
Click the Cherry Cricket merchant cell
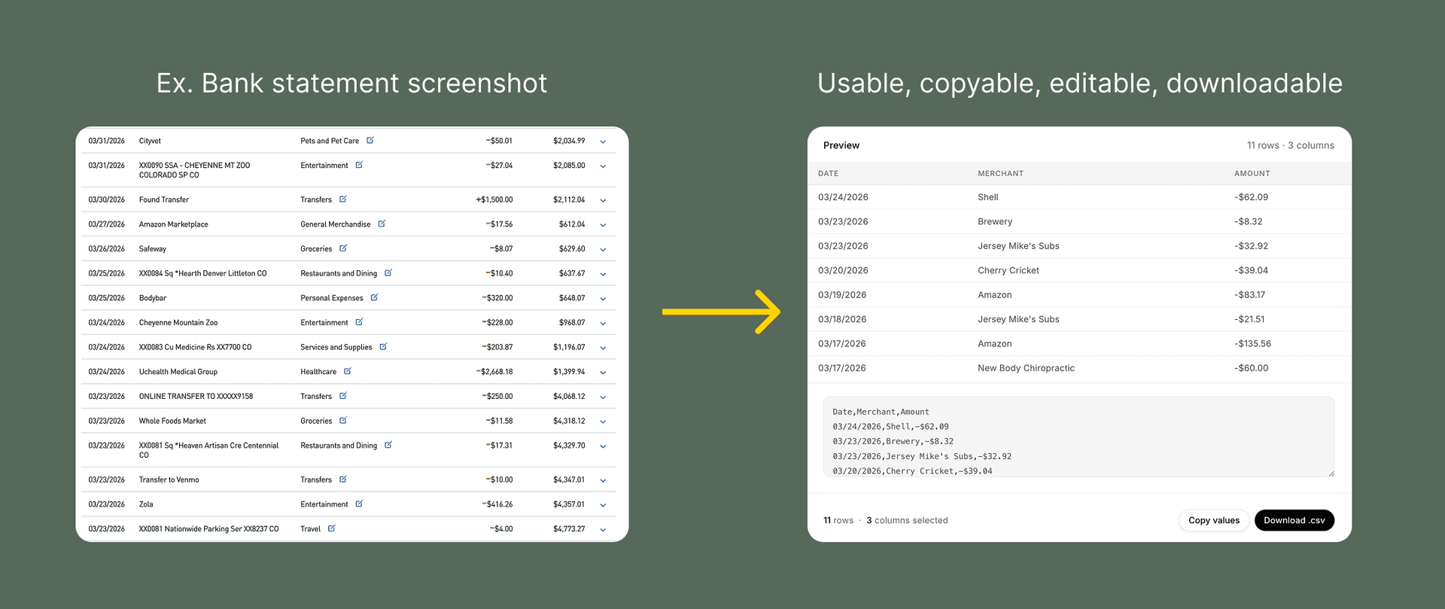pos(1008,270)
